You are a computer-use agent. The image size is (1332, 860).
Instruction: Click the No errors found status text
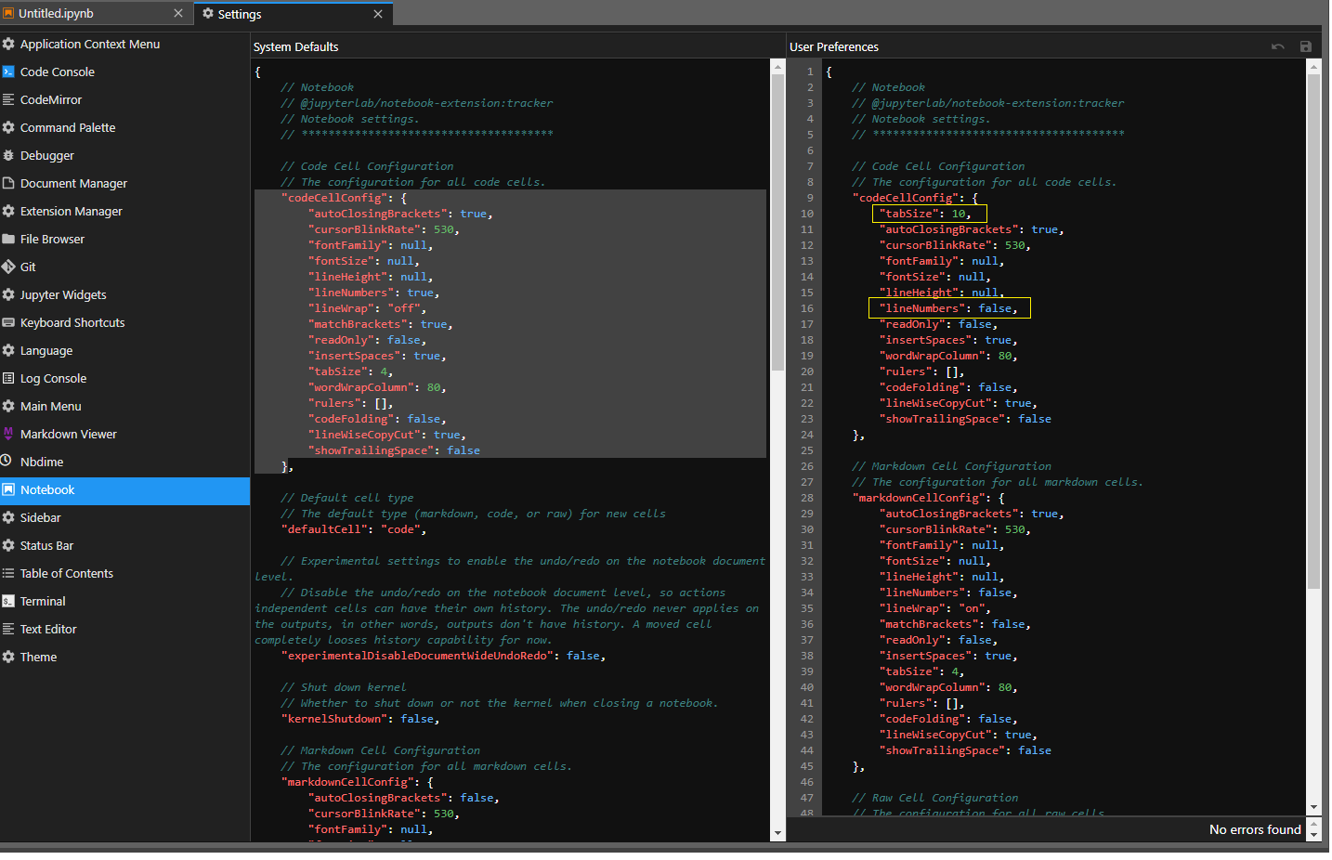pyautogui.click(x=1255, y=829)
